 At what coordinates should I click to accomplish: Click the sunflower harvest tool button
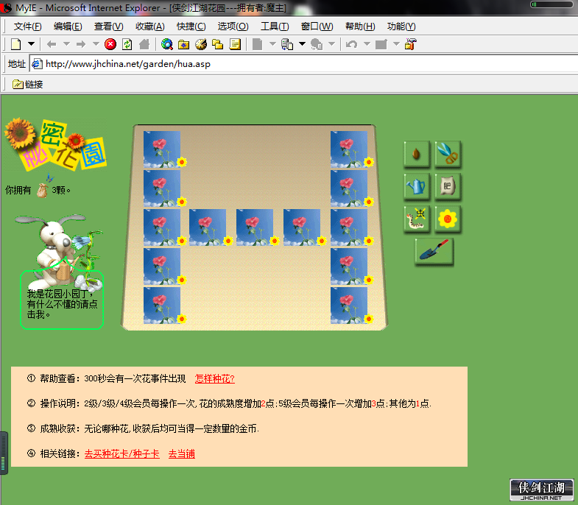448,219
